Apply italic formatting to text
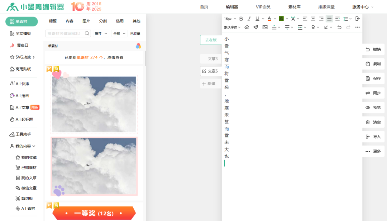 [x=249, y=19]
